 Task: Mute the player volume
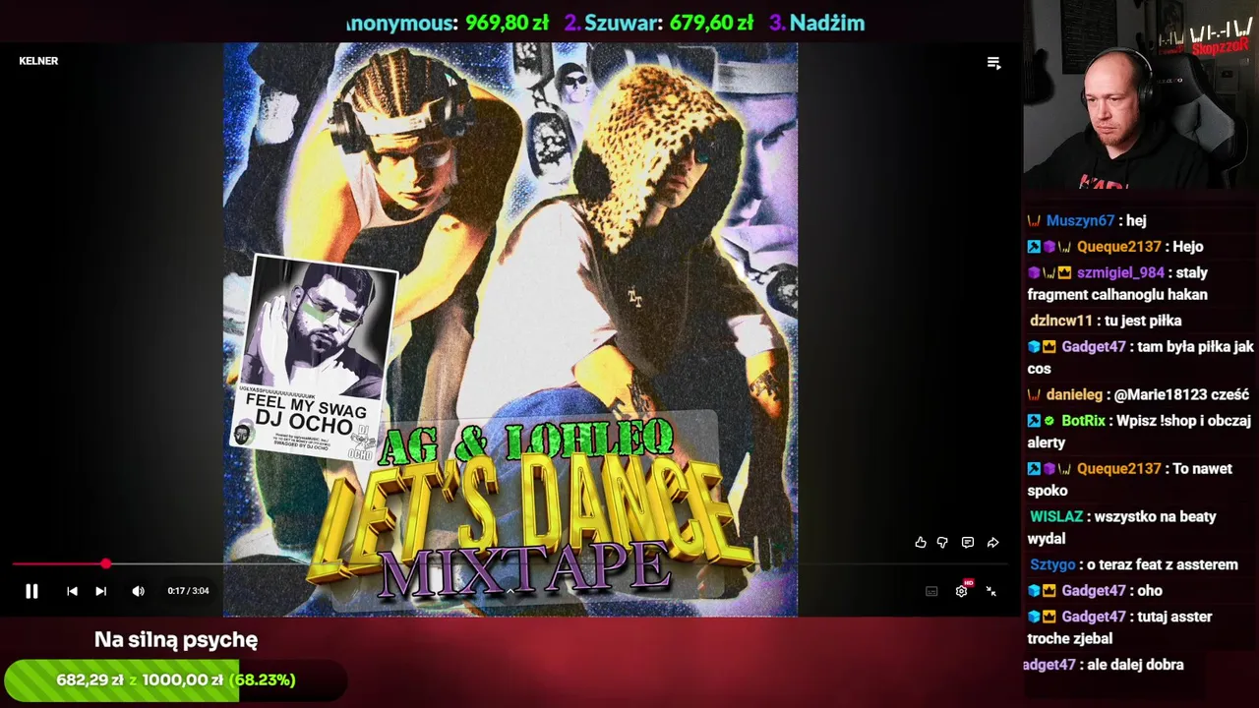pyautogui.click(x=138, y=591)
